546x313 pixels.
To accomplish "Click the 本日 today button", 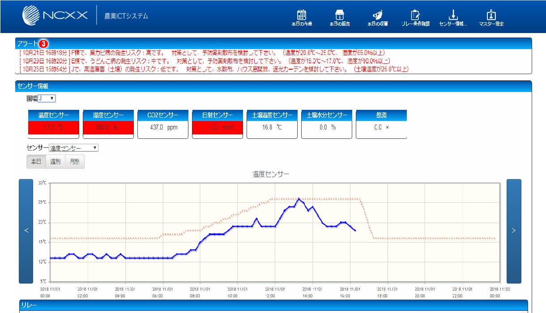I will 36,162.
